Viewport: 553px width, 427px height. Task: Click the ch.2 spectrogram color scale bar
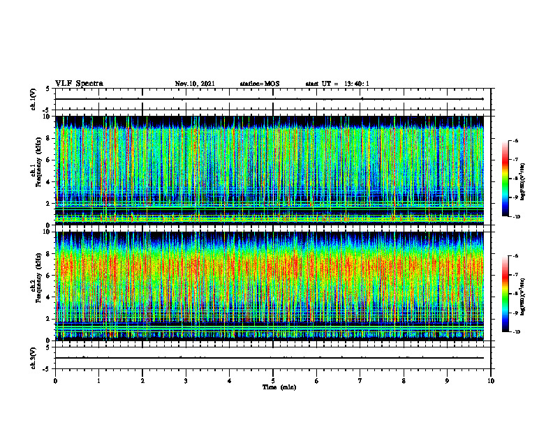click(x=506, y=294)
